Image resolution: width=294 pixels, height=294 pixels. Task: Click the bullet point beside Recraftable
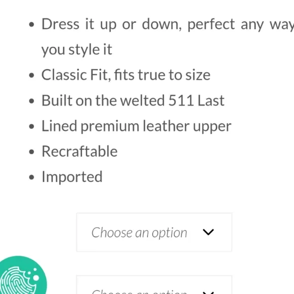point(32,152)
